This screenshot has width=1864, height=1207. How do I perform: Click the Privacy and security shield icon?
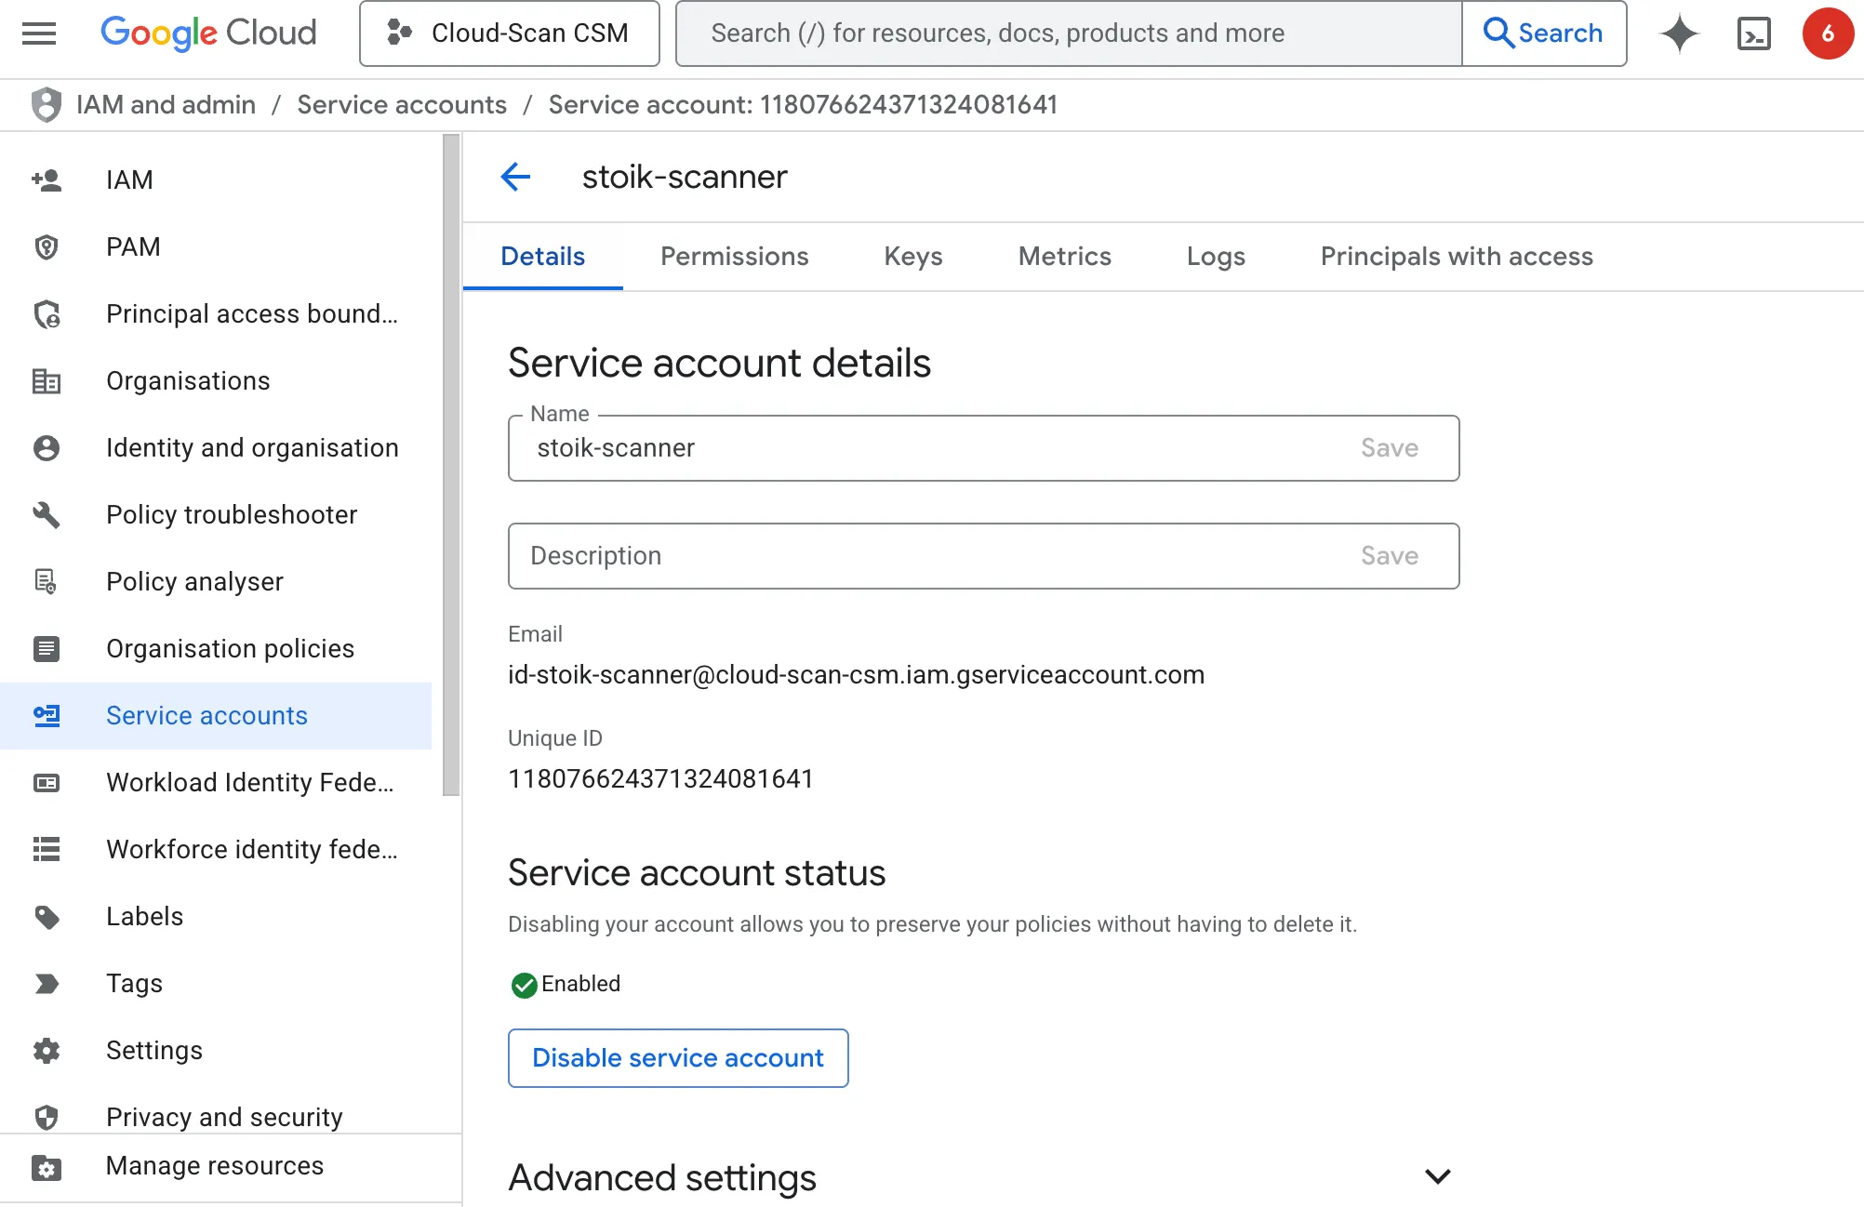47,1117
